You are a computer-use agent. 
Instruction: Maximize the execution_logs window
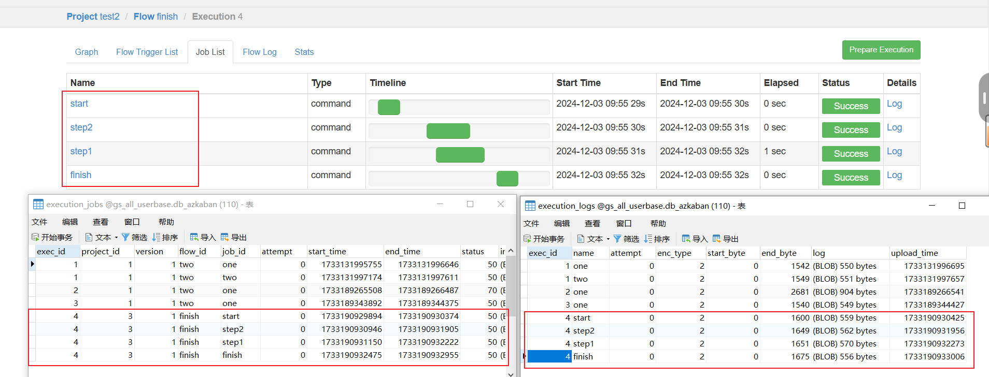click(x=962, y=206)
